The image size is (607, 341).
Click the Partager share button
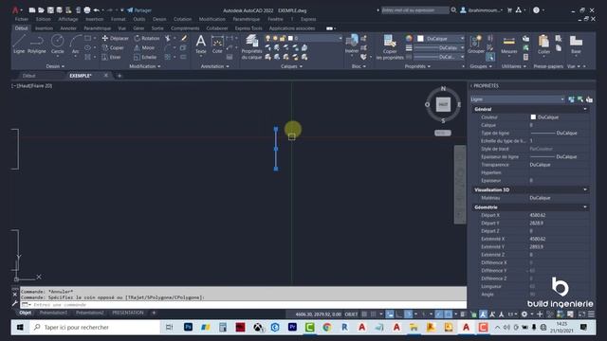139,10
